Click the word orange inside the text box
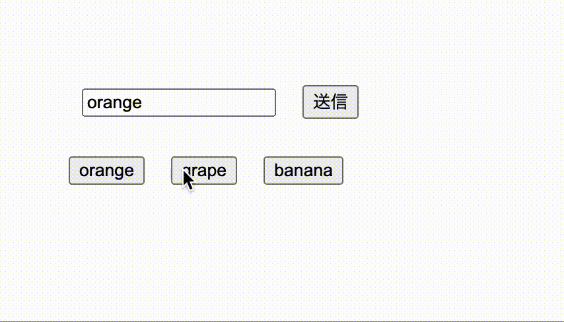Viewport: 564px width, 322px height. (x=114, y=103)
